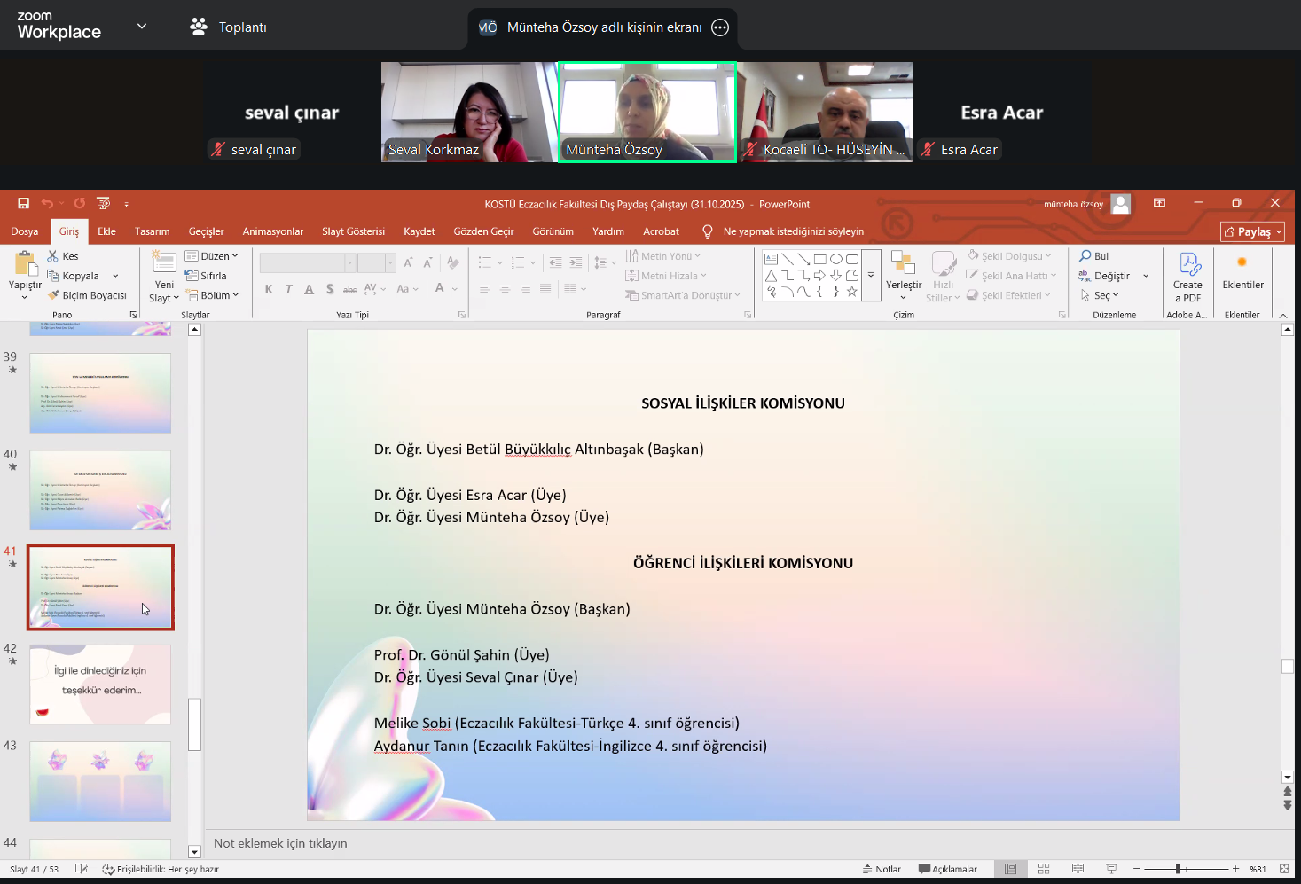This screenshot has width=1301, height=884.
Task: Click the Save icon in quick access toolbar
Action: 23,203
